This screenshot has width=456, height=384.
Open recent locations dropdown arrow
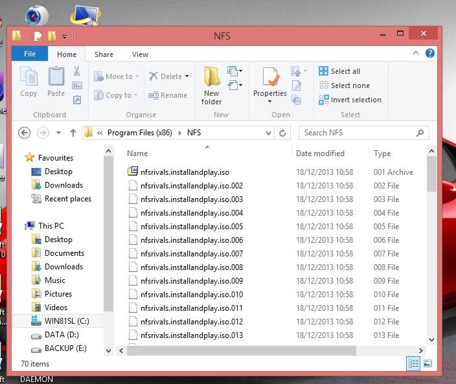(x=58, y=133)
